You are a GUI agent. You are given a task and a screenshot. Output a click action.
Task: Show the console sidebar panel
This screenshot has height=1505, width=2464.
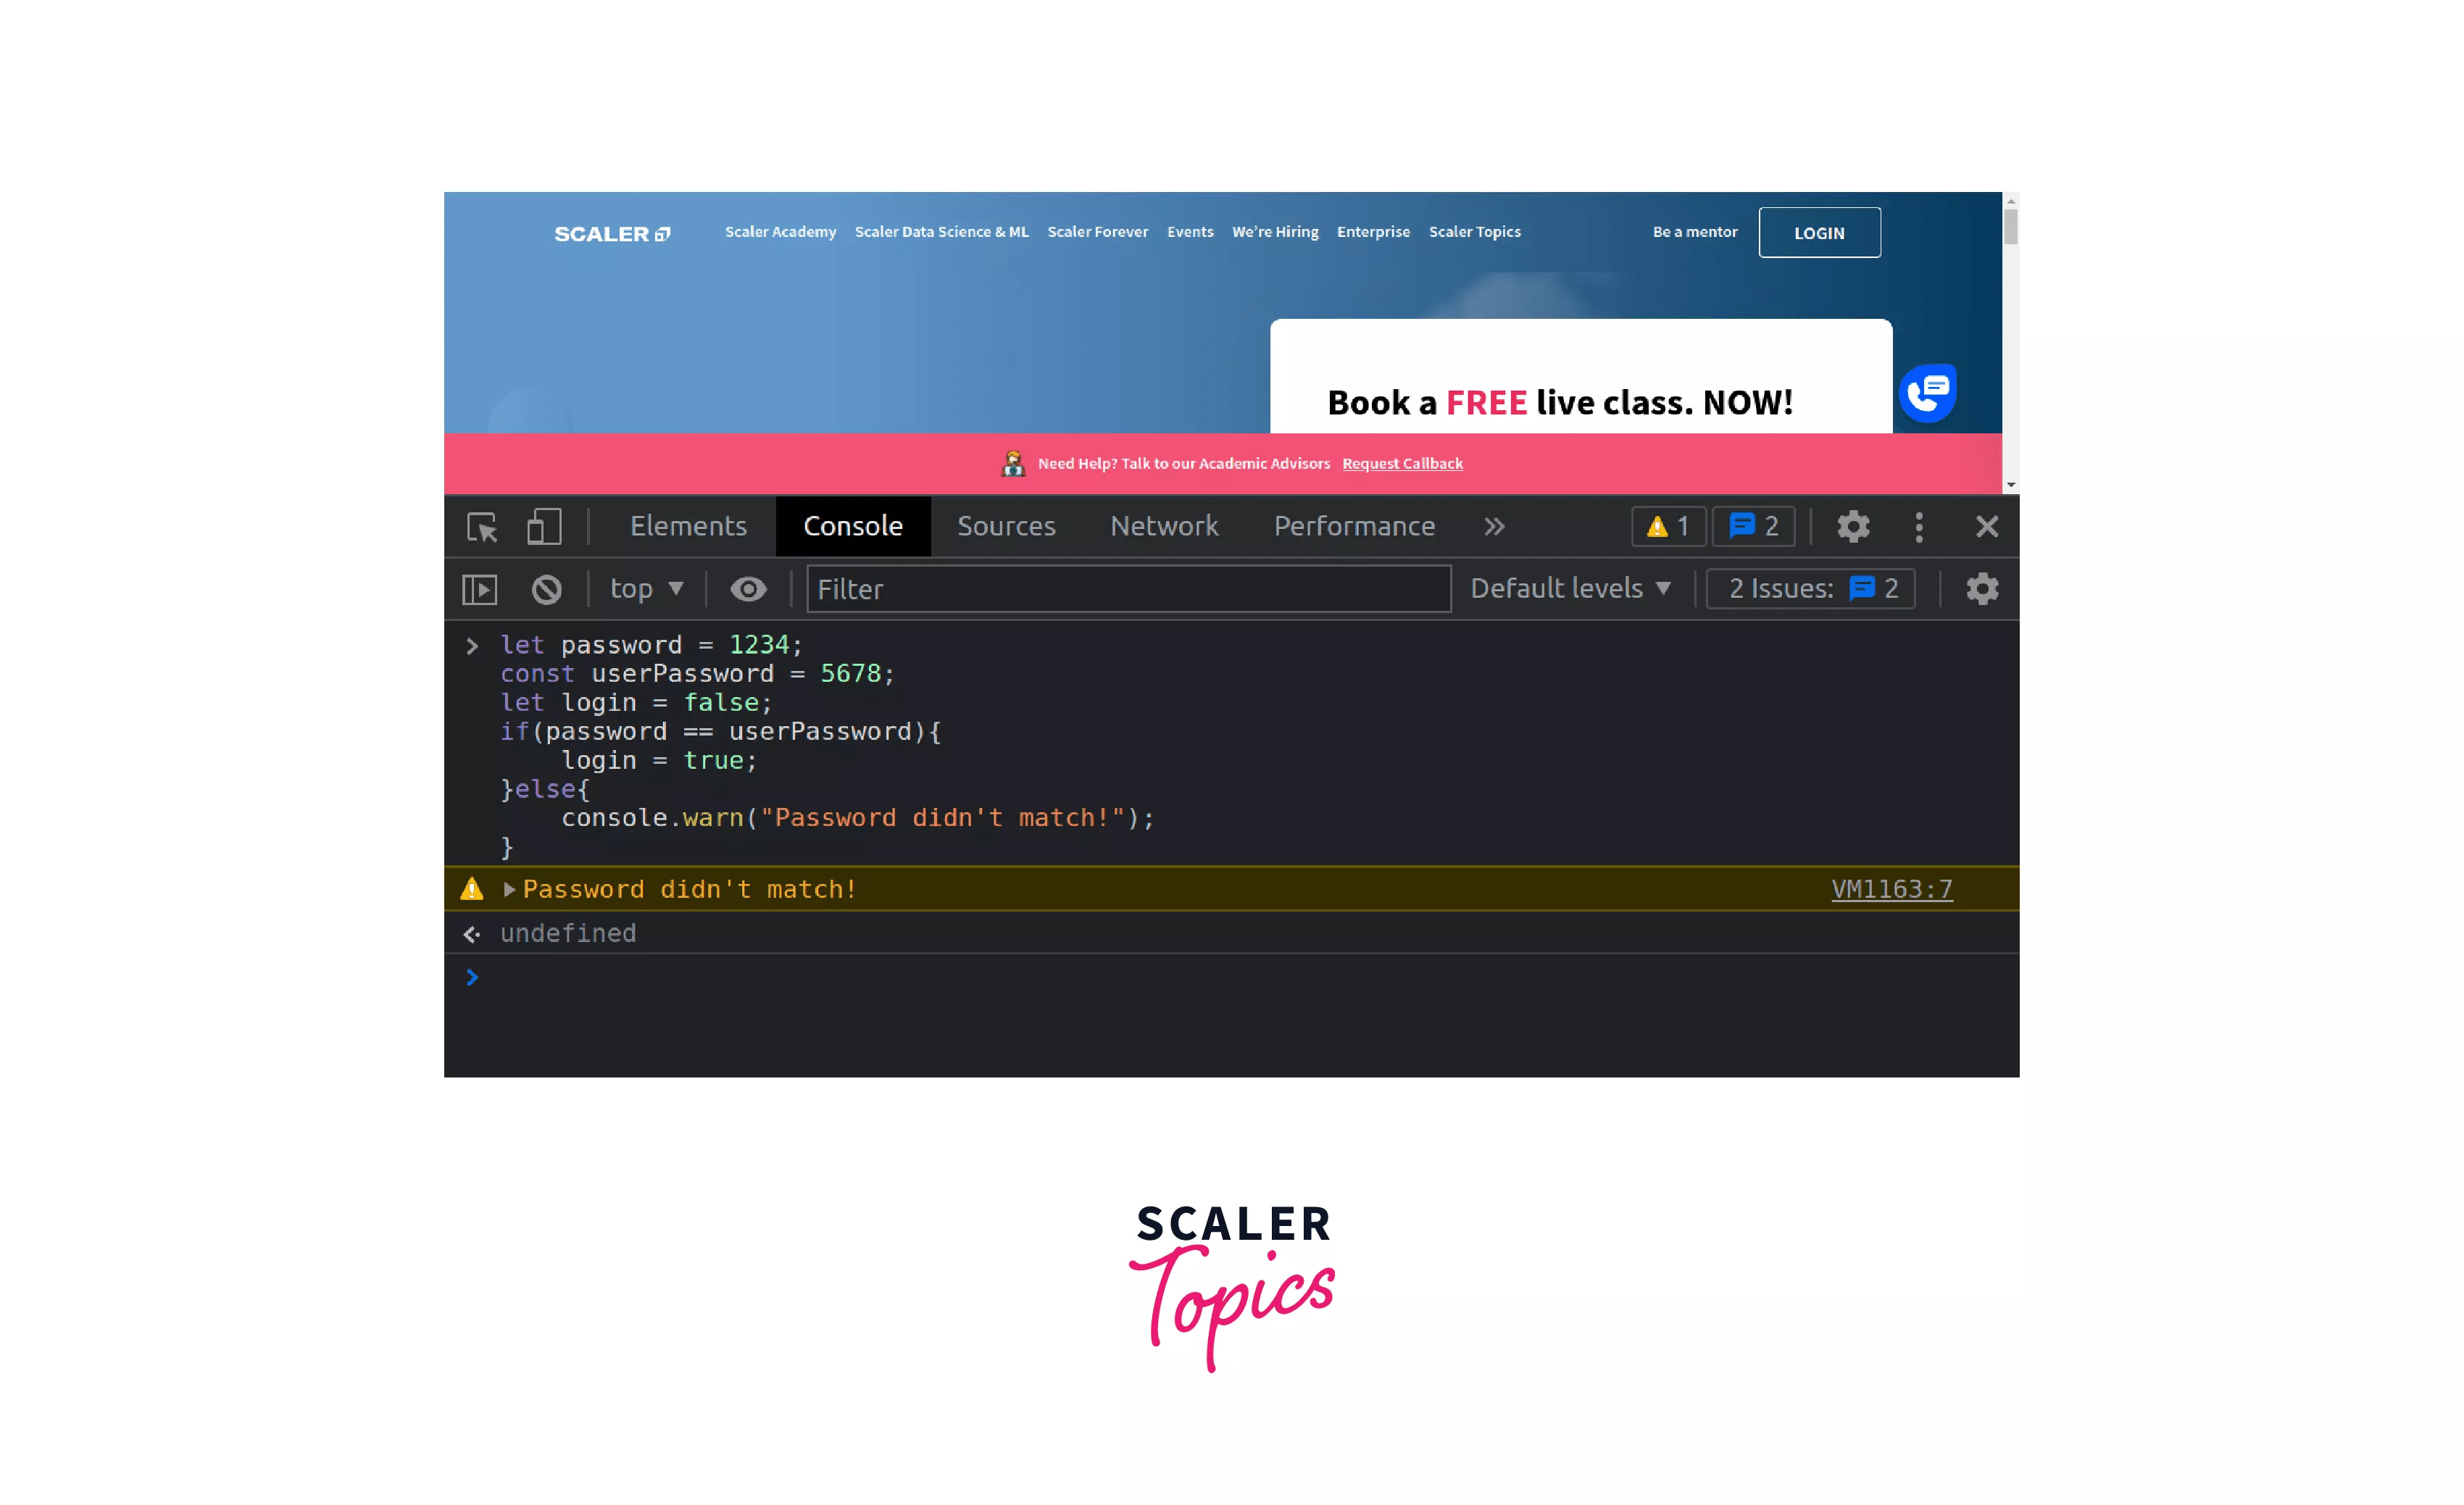[480, 589]
